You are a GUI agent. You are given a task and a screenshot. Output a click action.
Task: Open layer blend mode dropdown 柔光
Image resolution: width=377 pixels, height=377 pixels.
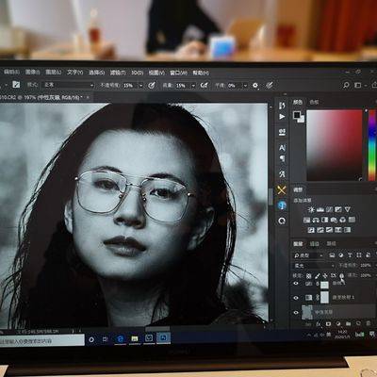click(x=314, y=266)
